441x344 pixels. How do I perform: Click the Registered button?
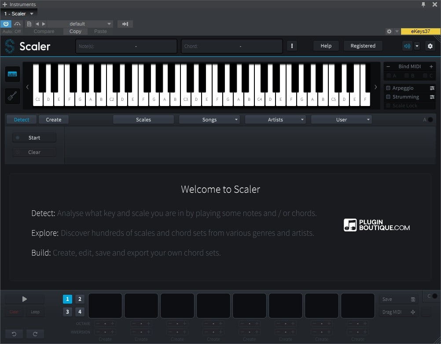pos(363,46)
